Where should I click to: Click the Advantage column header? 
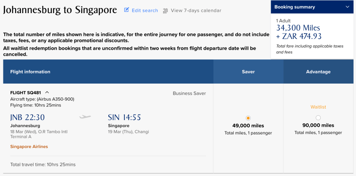(318, 72)
